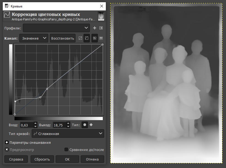The height and width of the screenshot is (168, 226).
Task: Increase Выход value with up arrow
Action: (68, 123)
